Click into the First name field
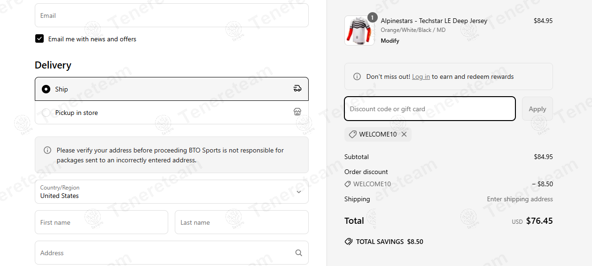Image resolution: width=592 pixels, height=266 pixels. 101,222
